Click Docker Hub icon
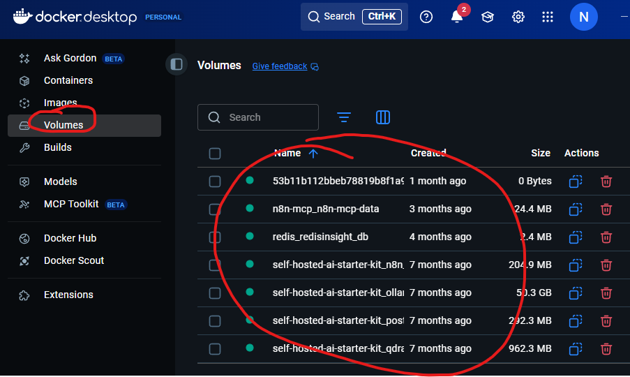This screenshot has height=377, width=630. coord(24,239)
